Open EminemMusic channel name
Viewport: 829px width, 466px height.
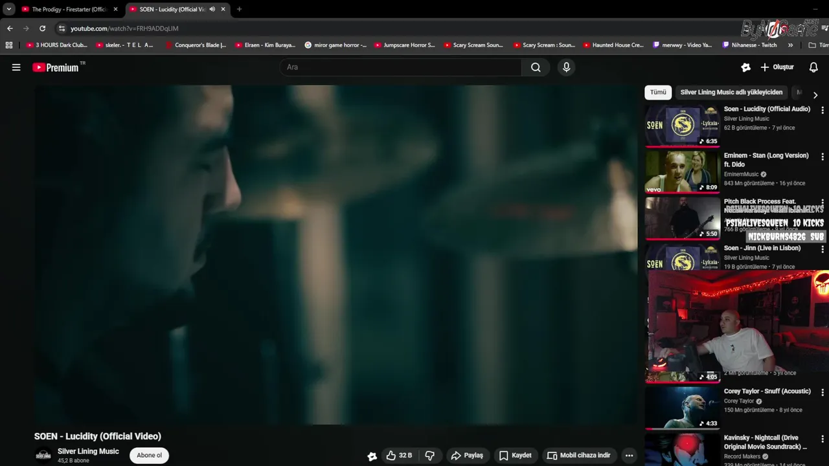(741, 174)
